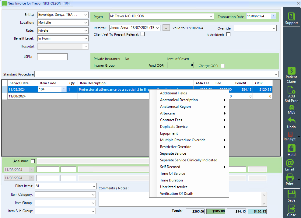Enable the Assistant checkbox
This screenshot has width=301, height=218.
pos(33,161)
